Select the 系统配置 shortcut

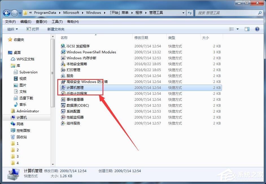[73, 111]
